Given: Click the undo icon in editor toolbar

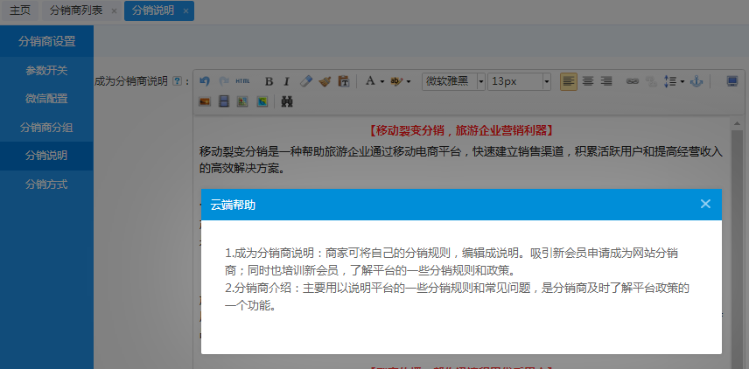Looking at the screenshot, I should pyautogui.click(x=205, y=81).
